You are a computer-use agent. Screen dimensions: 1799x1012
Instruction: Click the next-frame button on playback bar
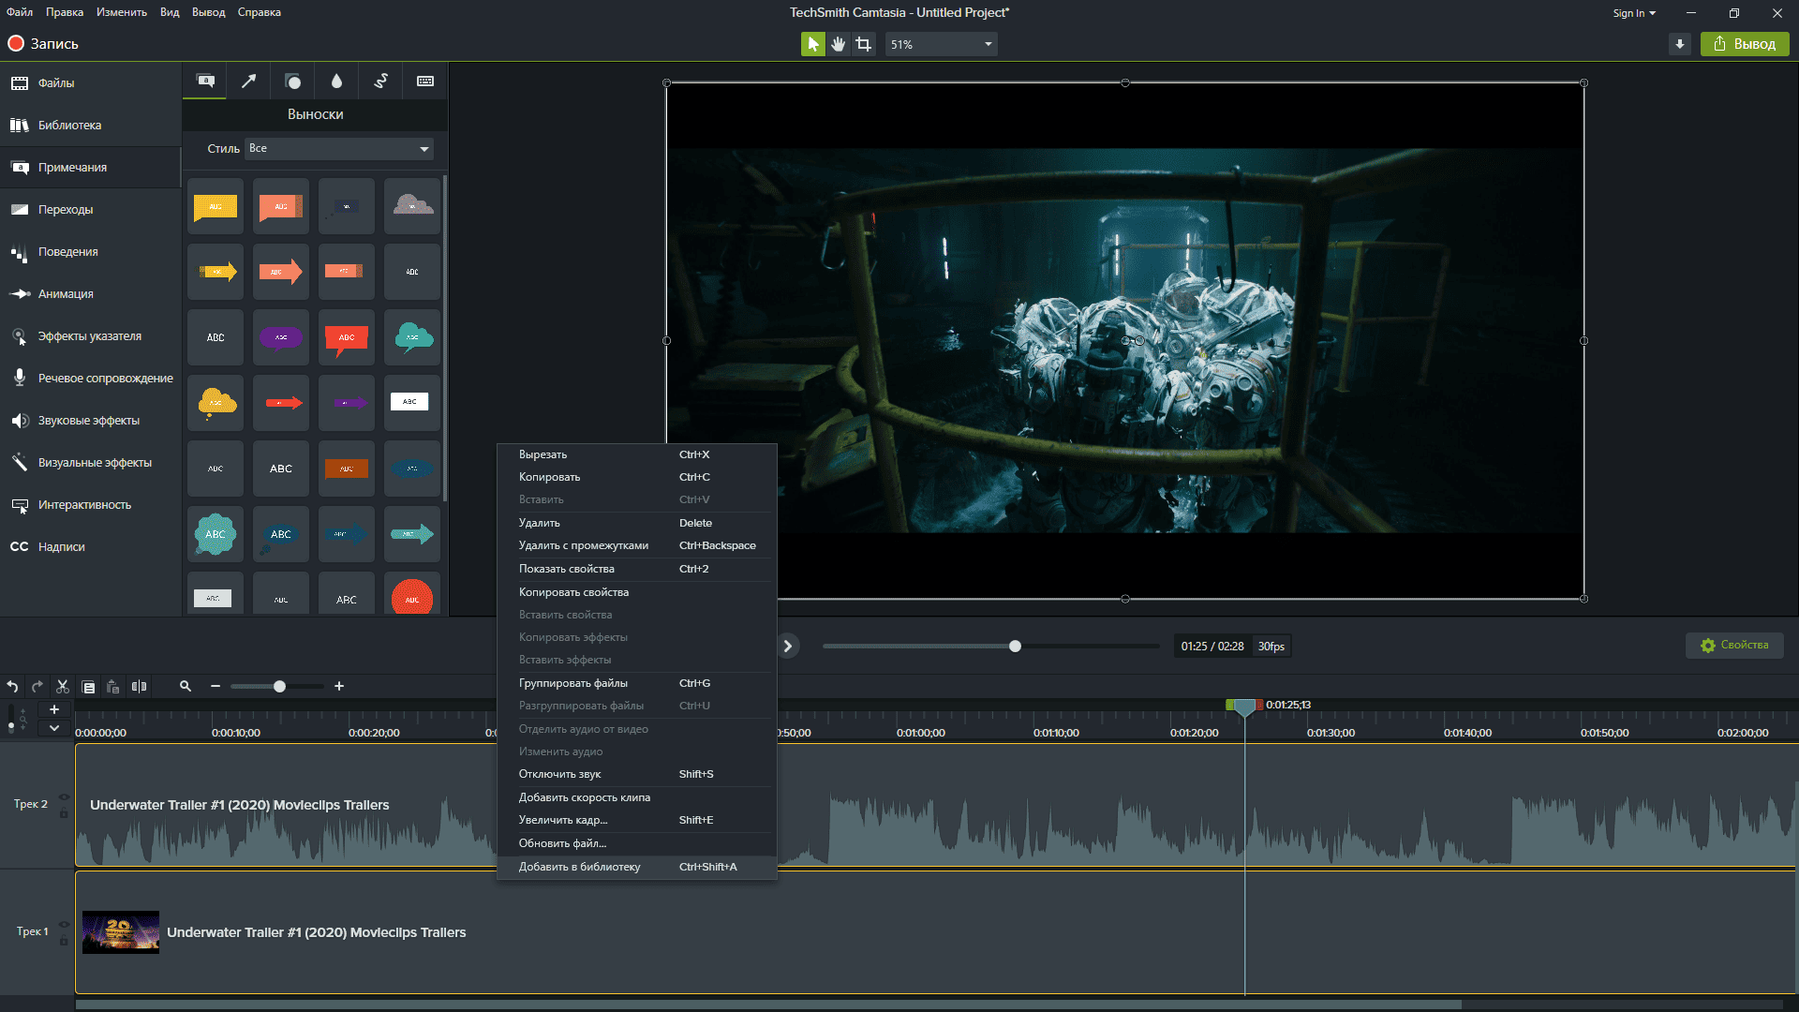click(788, 646)
